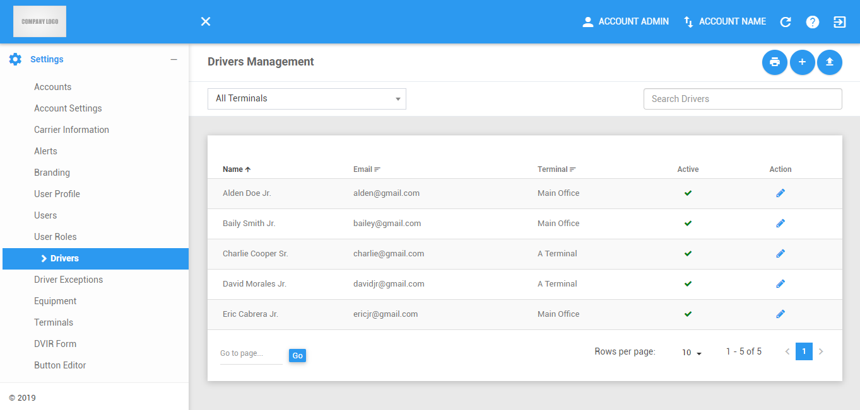The image size is (860, 410).
Task: Click email davidjr@gmail.com
Action: pyautogui.click(x=389, y=284)
